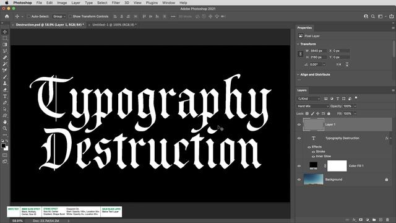Image resolution: width=396 pixels, height=223 pixels.
Task: Open the Photoshop application menu
Action: coord(22,2)
